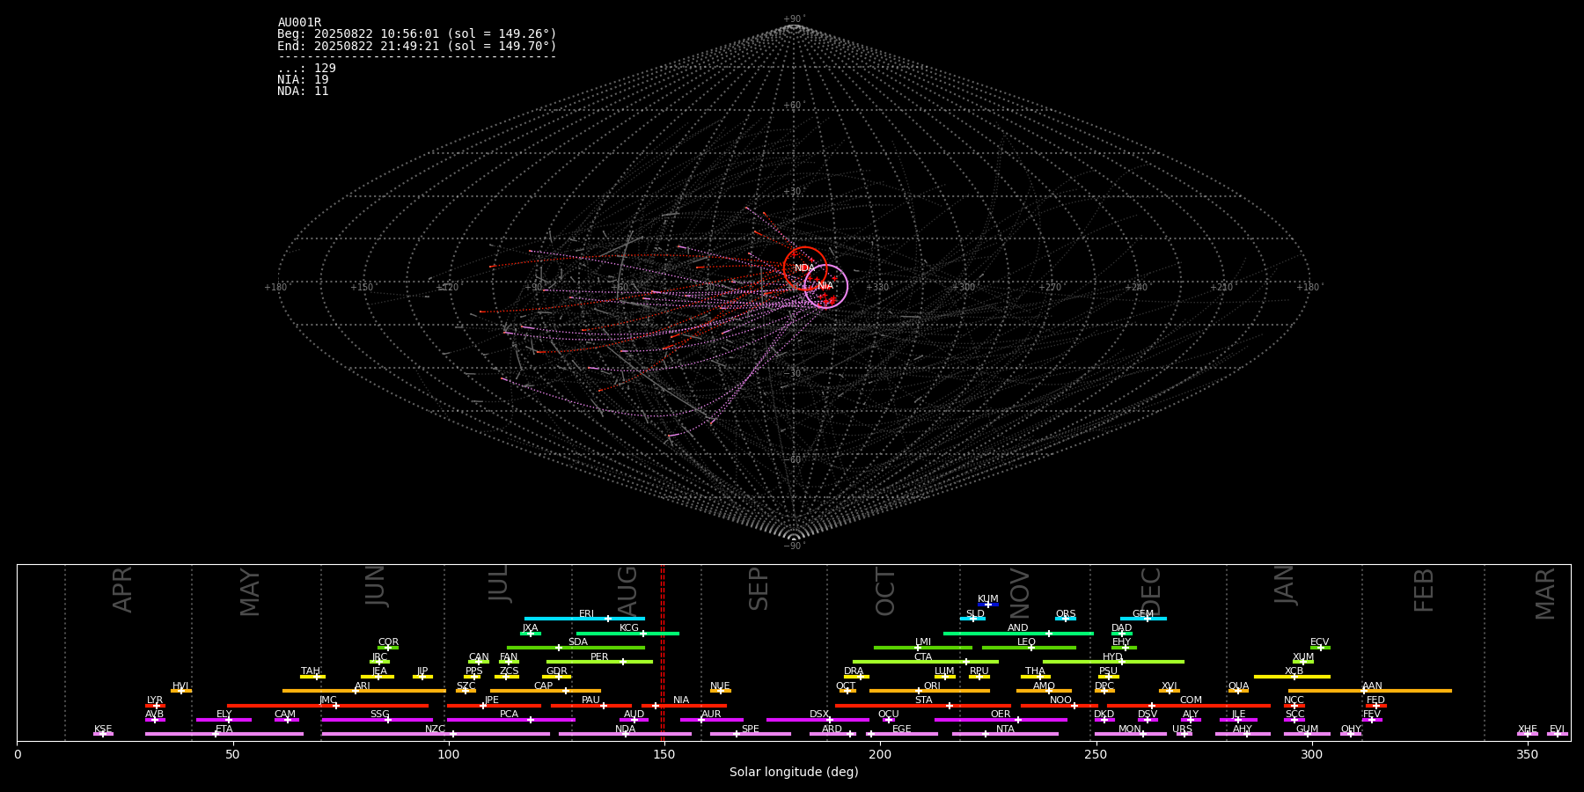The image size is (1584, 792).
Task: Click the End: 20250822 21:49:21 timestamp line
Action: [417, 46]
